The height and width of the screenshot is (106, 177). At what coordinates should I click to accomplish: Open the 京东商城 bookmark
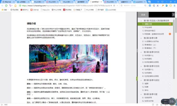(x=67, y=10)
